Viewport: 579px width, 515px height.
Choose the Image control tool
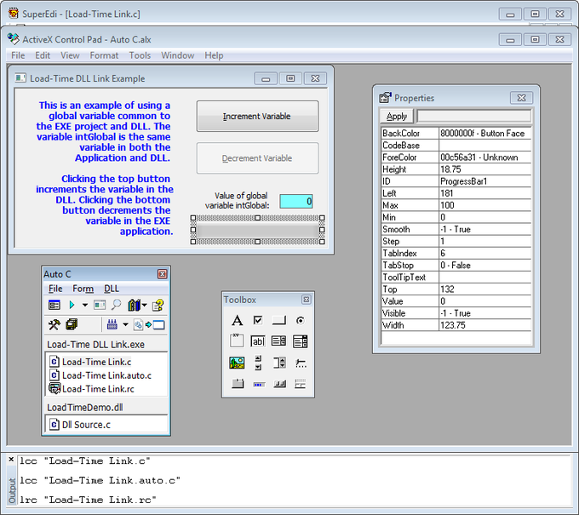tap(237, 363)
